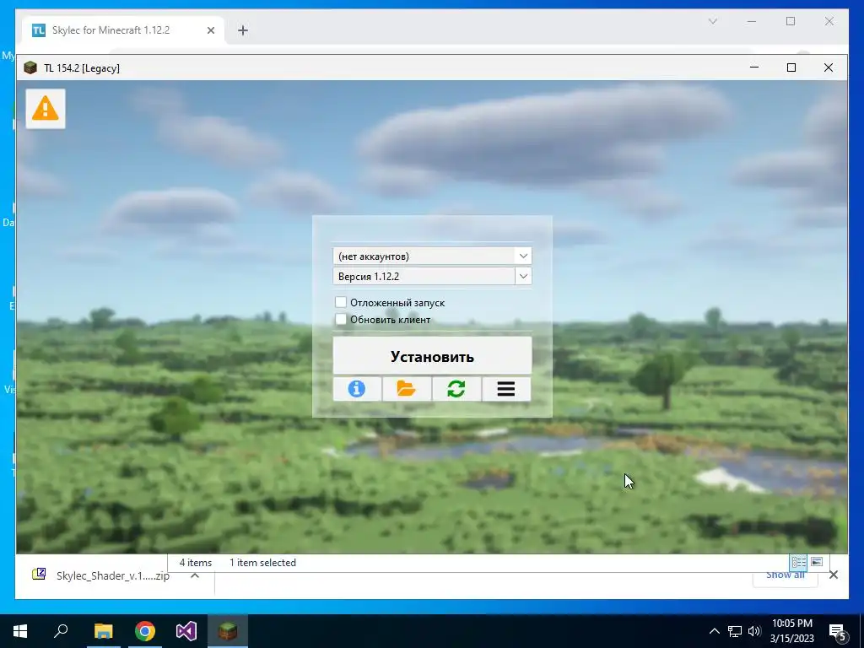Open File Explorer from the taskbar
Screen dimensions: 864x648
103,631
